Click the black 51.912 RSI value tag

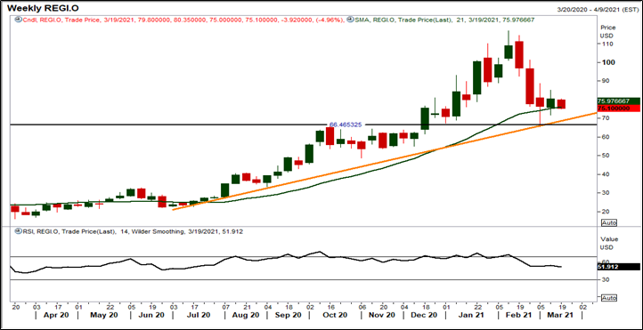[x=618, y=267]
